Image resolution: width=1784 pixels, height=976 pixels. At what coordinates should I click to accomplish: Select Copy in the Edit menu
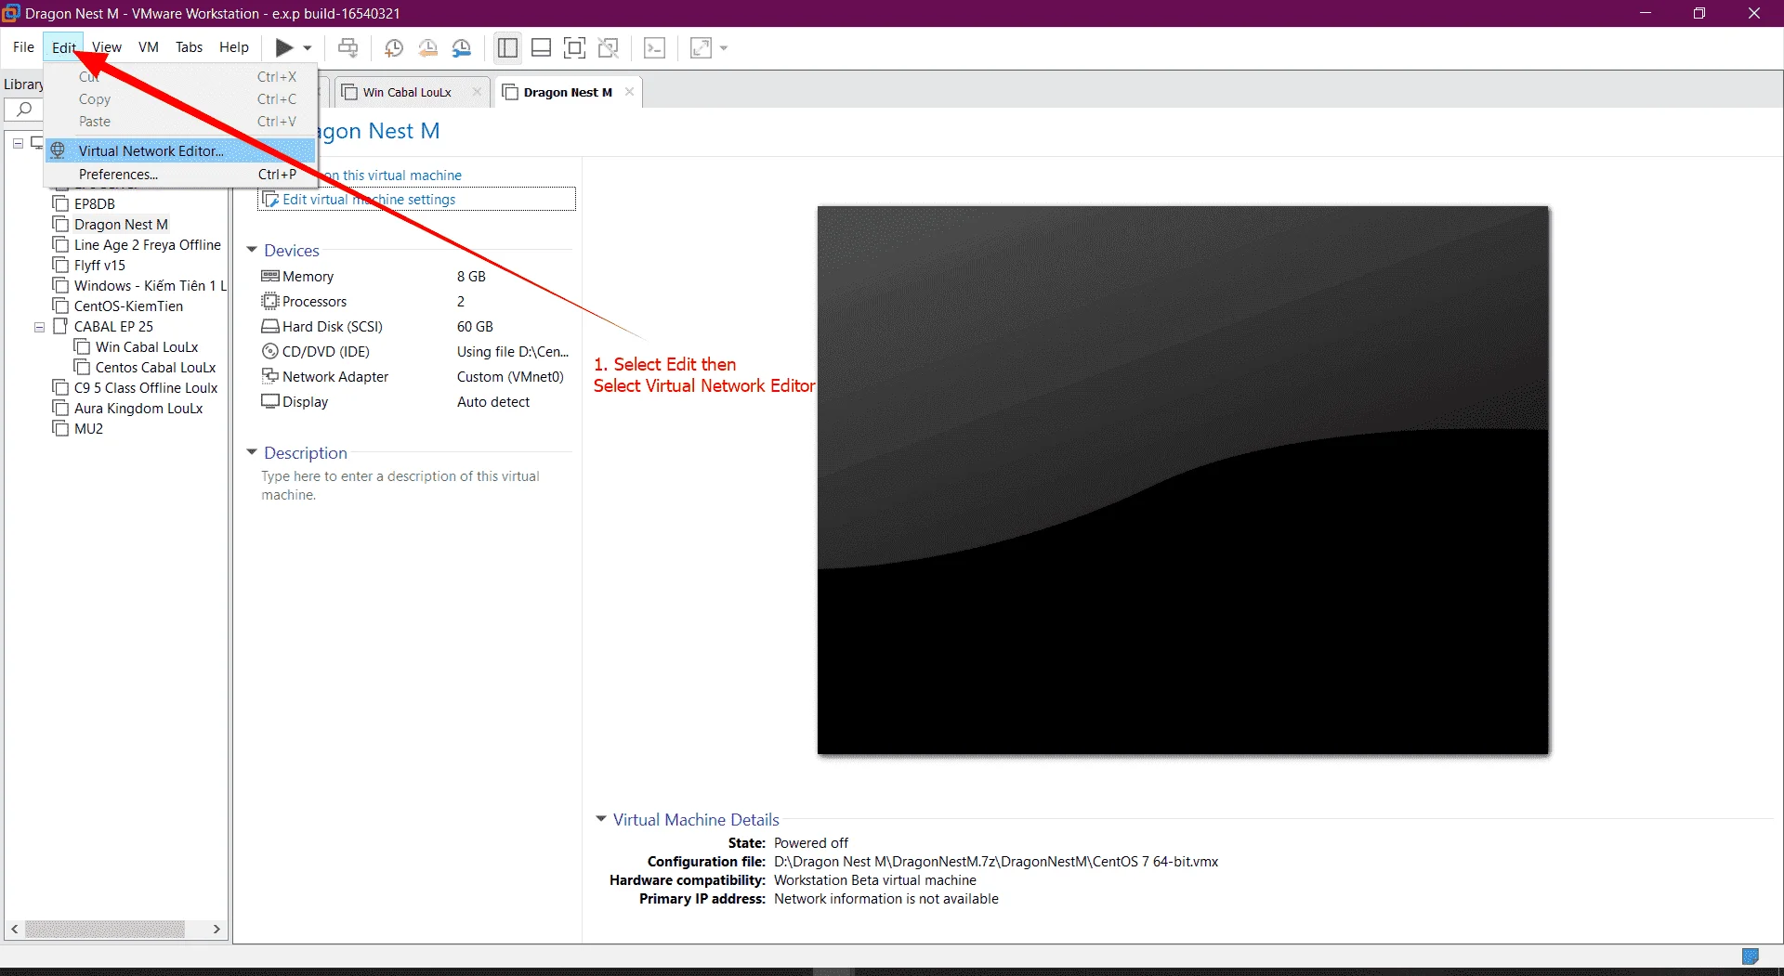180,99
